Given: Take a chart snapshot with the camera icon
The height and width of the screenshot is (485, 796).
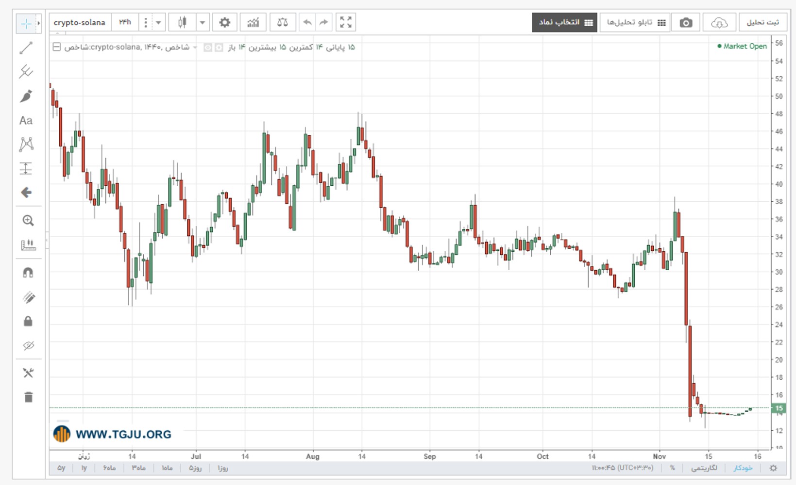Looking at the screenshot, I should (686, 23).
